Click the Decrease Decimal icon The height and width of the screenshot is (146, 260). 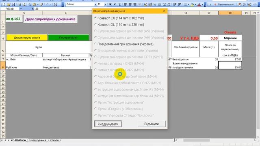(169, 4)
